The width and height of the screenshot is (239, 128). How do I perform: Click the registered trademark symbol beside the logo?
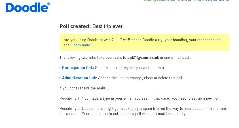tap(48, 4)
